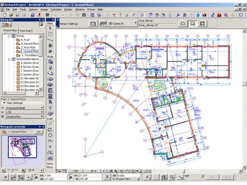Select the Wall tool in toolbox
This screenshot has width=247, height=185.
50,62
